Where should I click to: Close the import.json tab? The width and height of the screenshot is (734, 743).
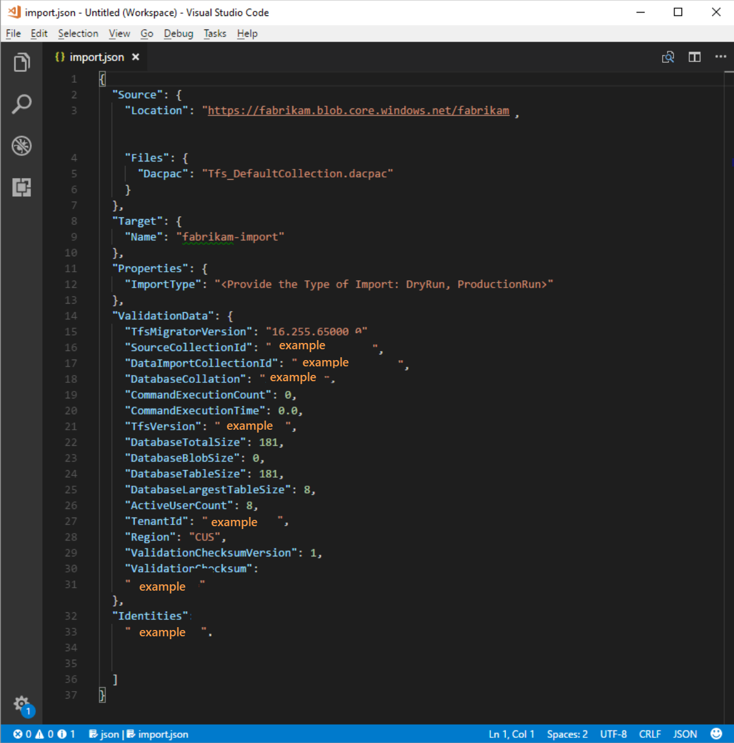135,56
